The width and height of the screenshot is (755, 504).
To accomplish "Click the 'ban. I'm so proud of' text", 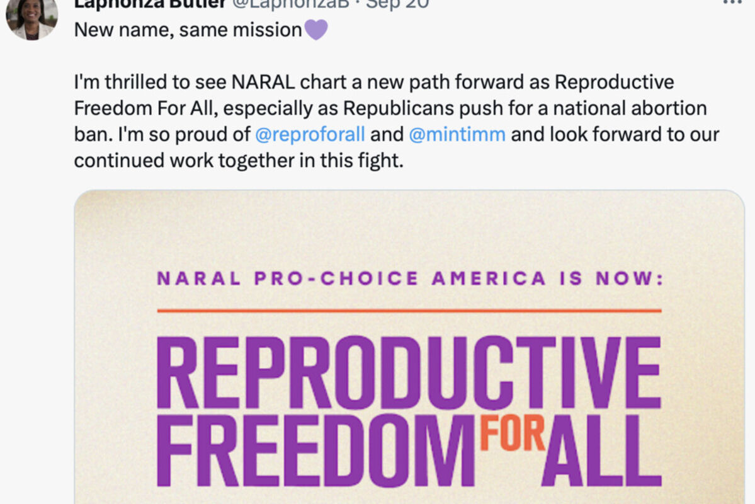I will (162, 134).
